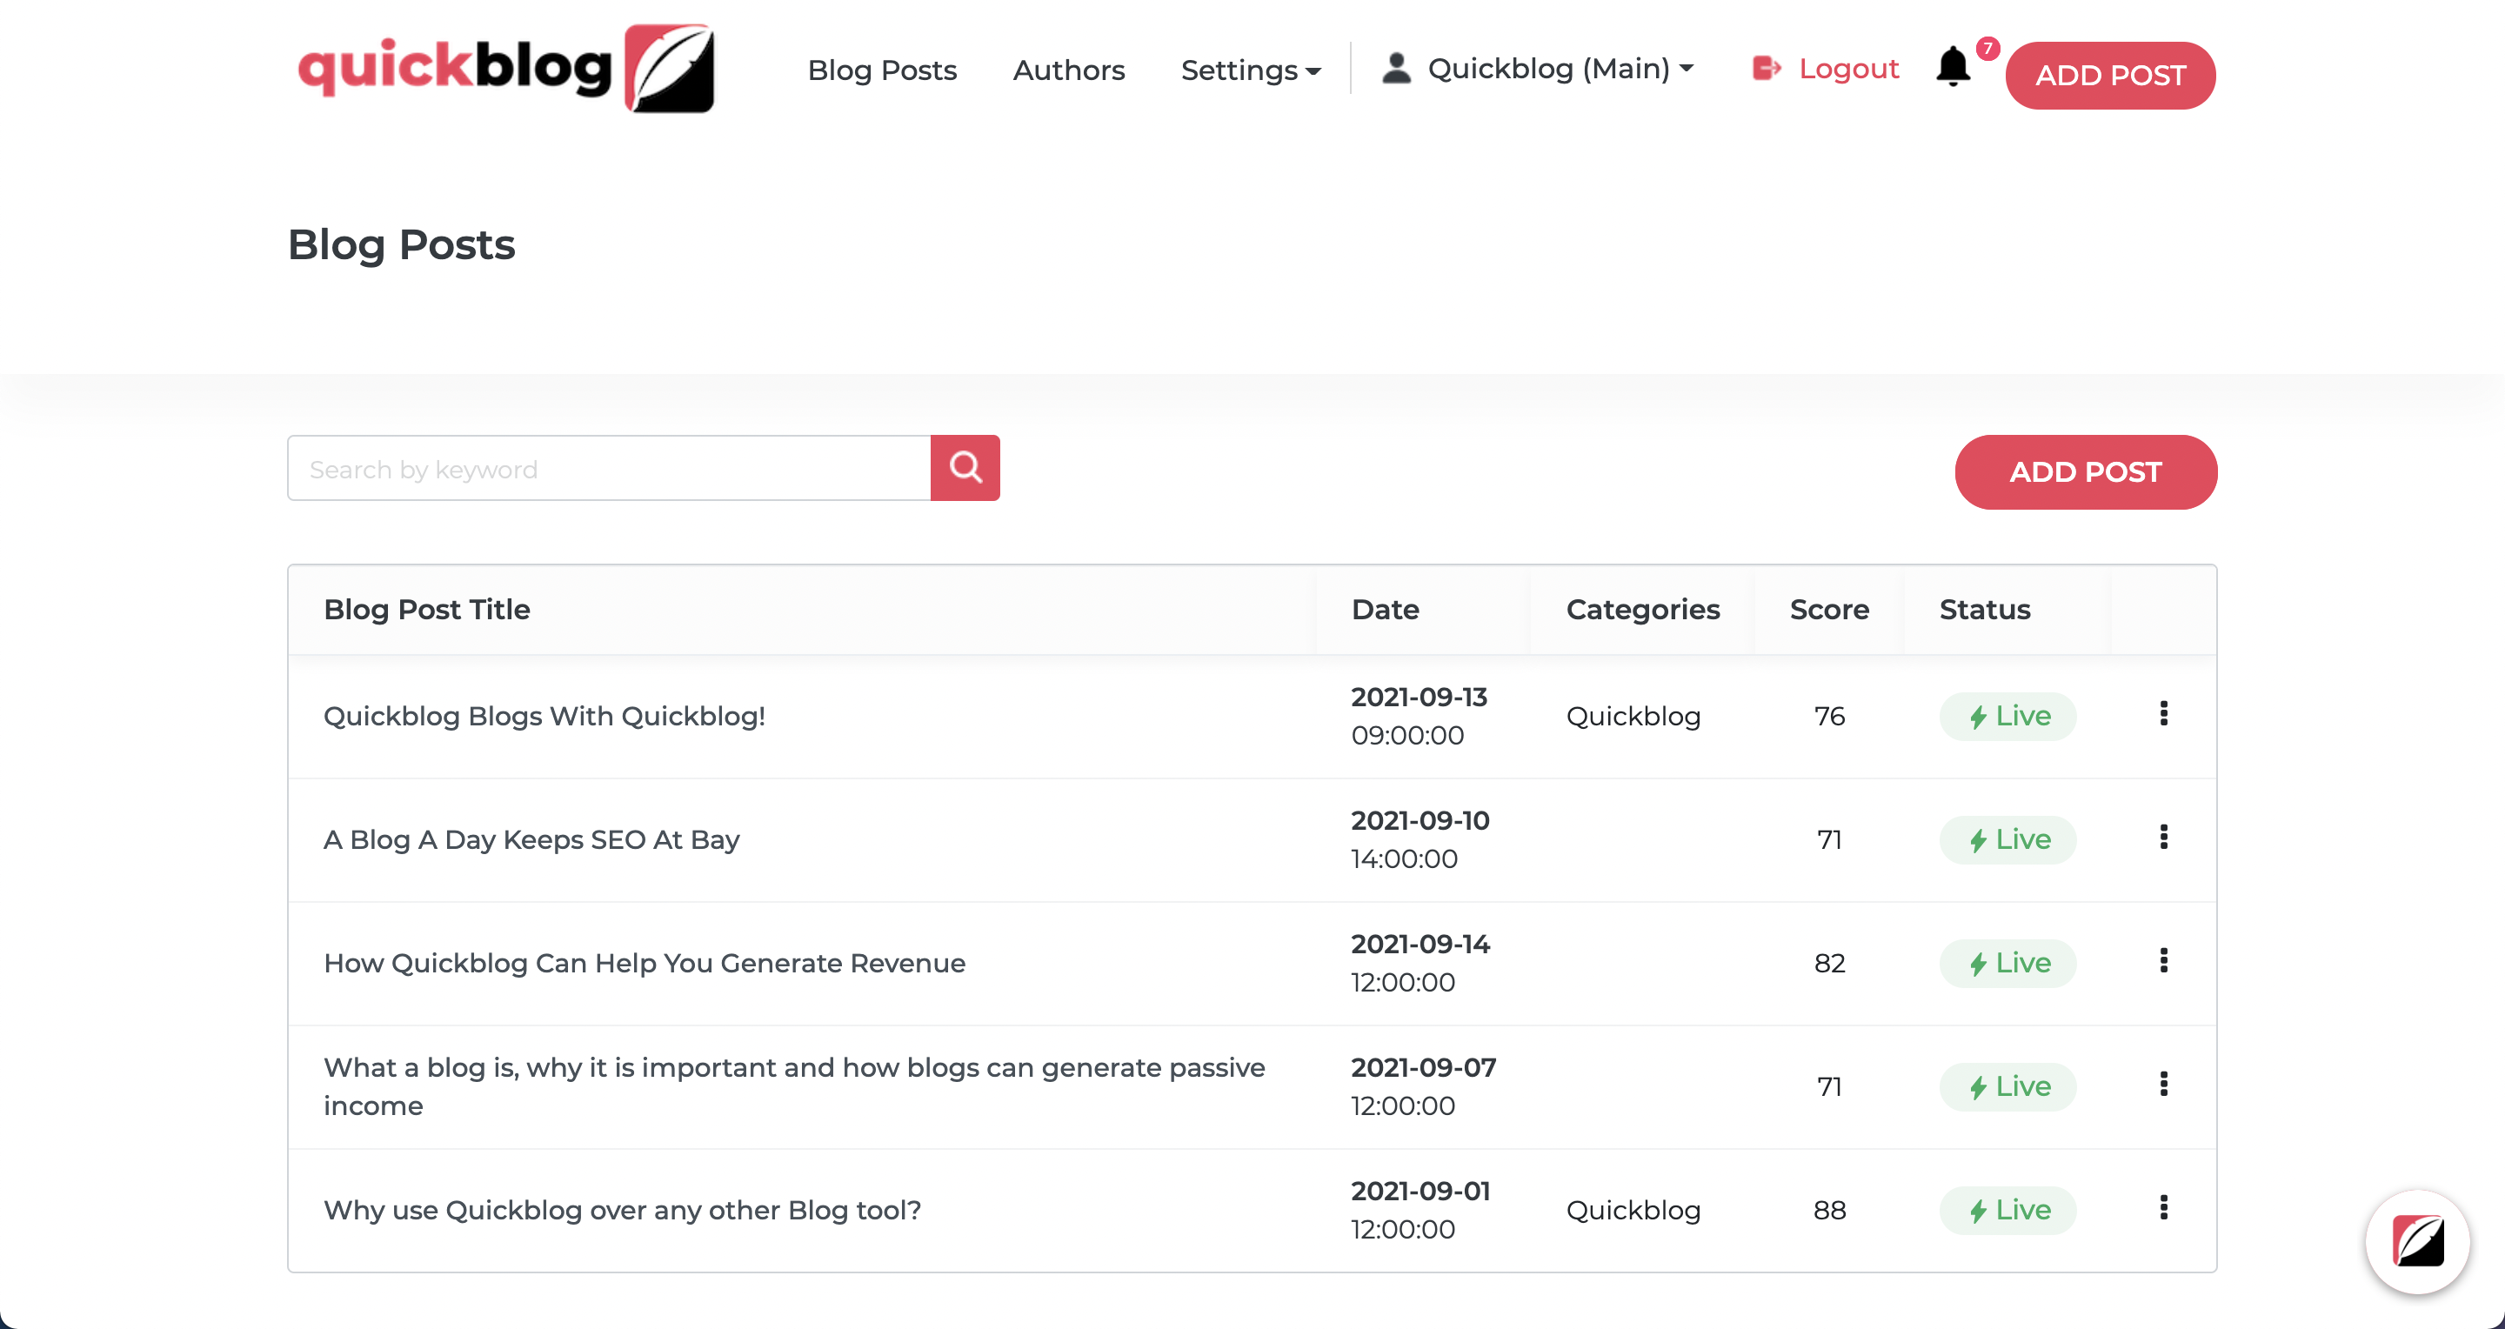
Task: Click the Status column header
Action: click(1985, 610)
